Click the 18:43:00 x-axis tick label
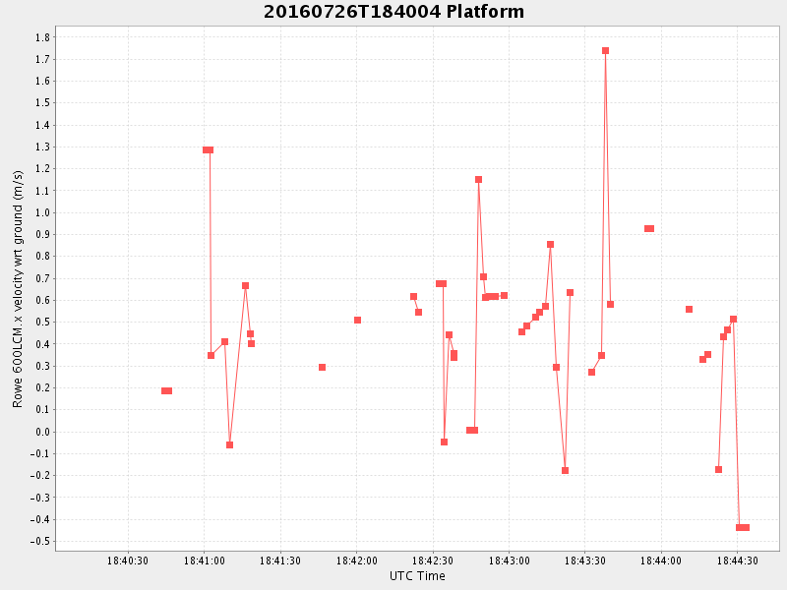Screen dimensions: 787x590 pos(509,560)
